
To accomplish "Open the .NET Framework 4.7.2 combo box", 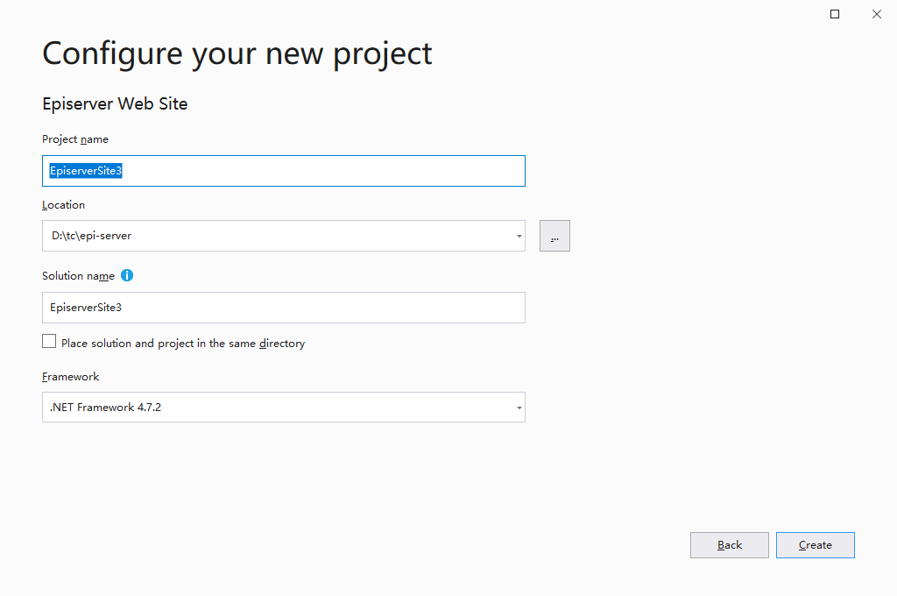I will 284,407.
